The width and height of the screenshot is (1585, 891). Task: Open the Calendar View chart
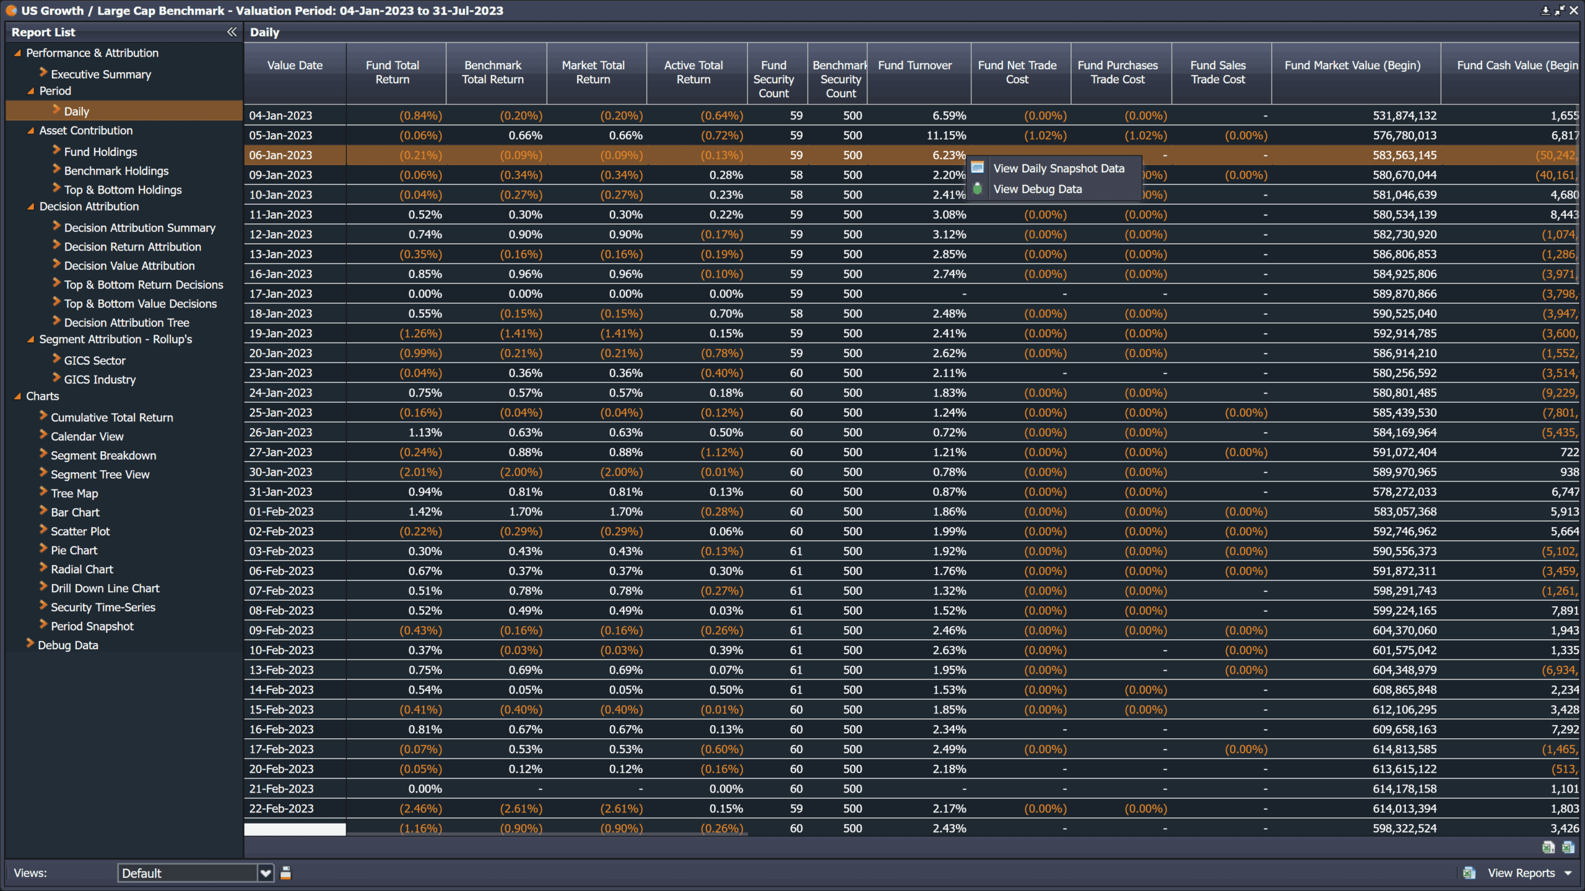pos(87,437)
